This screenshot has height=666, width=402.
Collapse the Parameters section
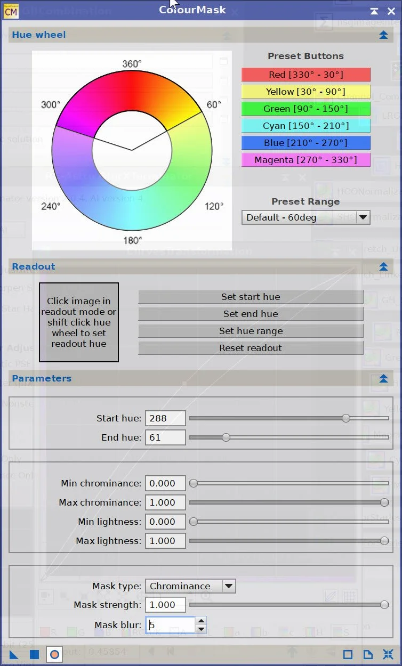tap(383, 379)
